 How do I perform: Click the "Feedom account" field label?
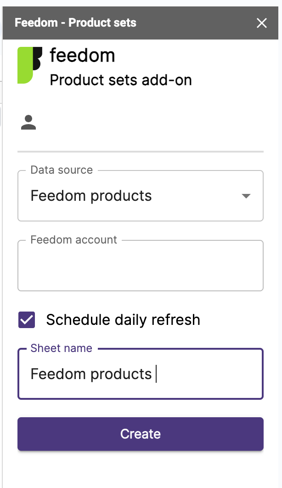point(73,240)
